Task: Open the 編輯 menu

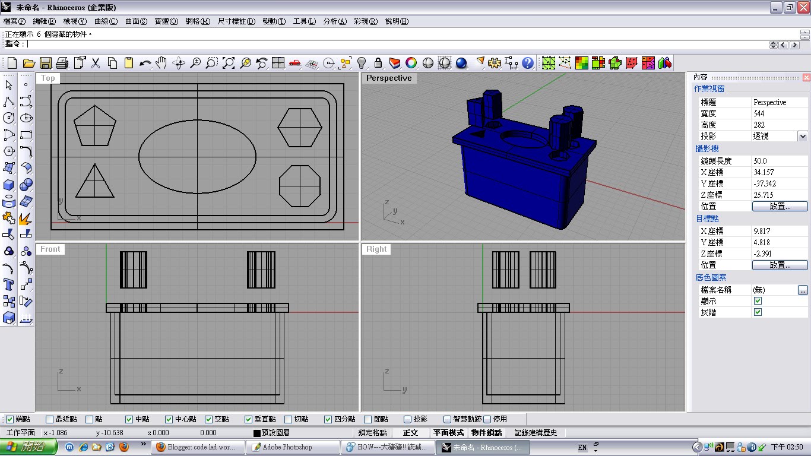Action: [x=44, y=21]
